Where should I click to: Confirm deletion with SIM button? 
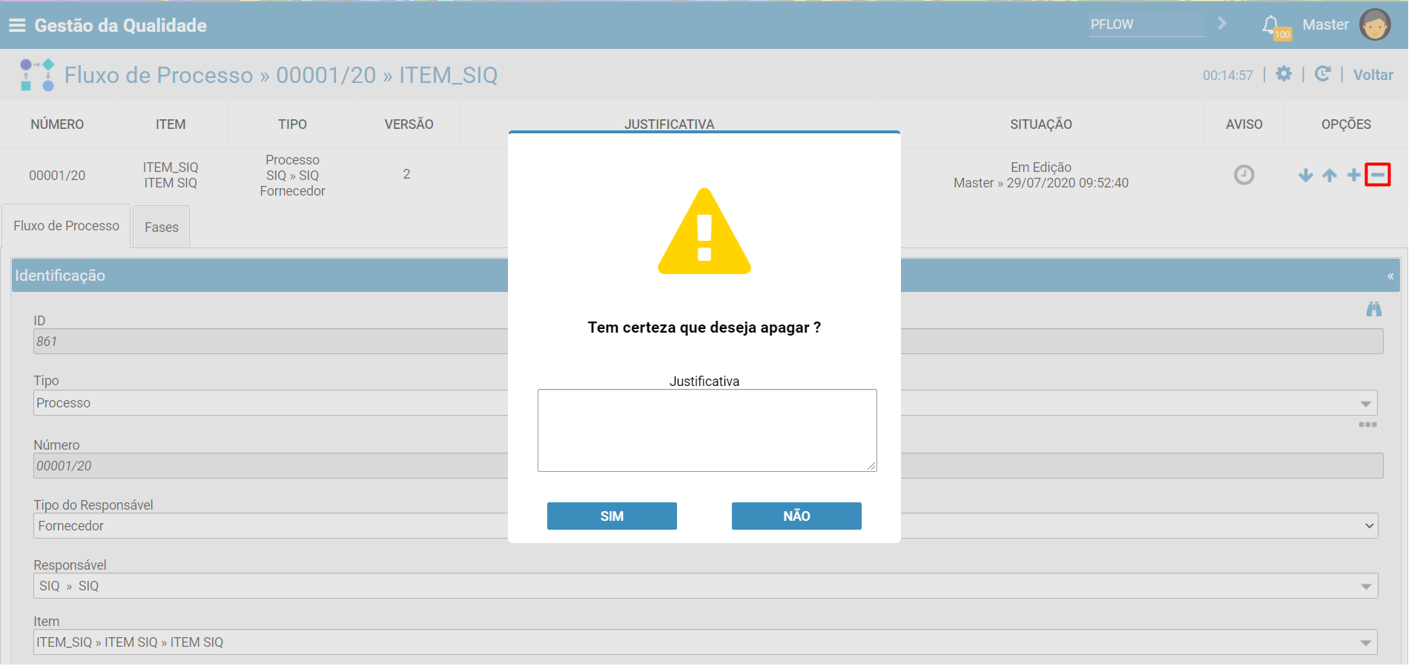[612, 516]
